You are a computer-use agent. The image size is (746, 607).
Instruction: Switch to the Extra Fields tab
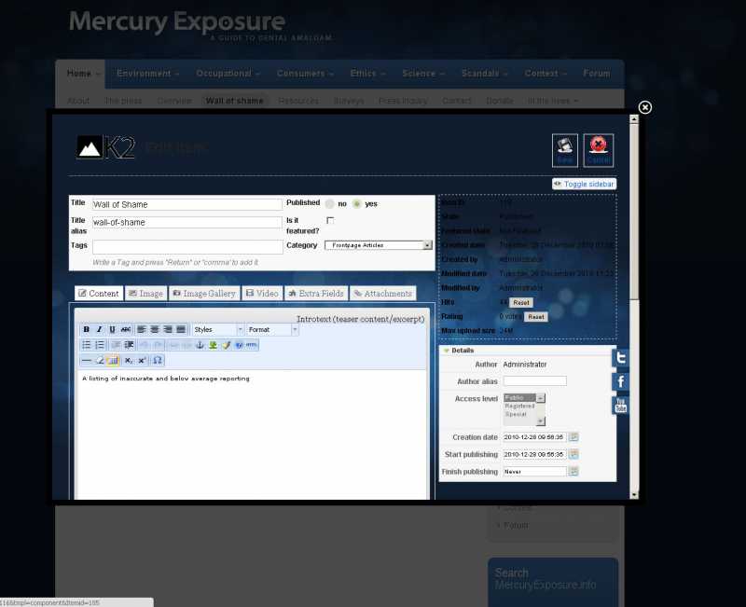pyautogui.click(x=316, y=294)
